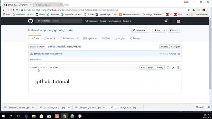Open the Projects tab

click(90, 38)
